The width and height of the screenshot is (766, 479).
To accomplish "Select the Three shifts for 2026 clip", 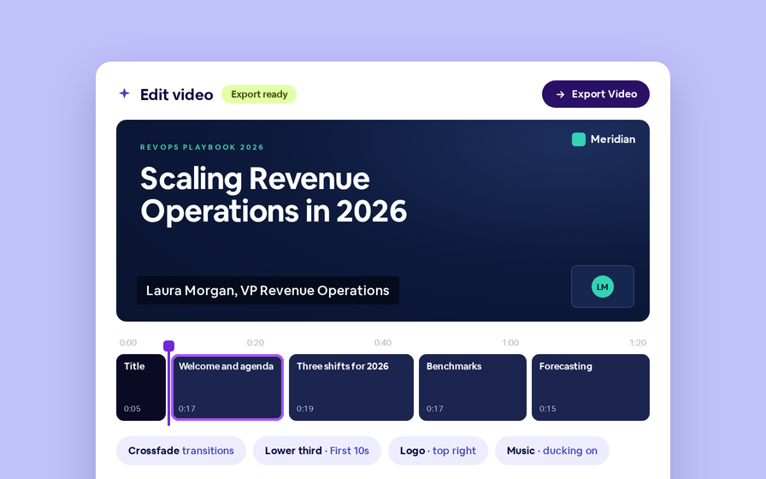I will pyautogui.click(x=351, y=387).
